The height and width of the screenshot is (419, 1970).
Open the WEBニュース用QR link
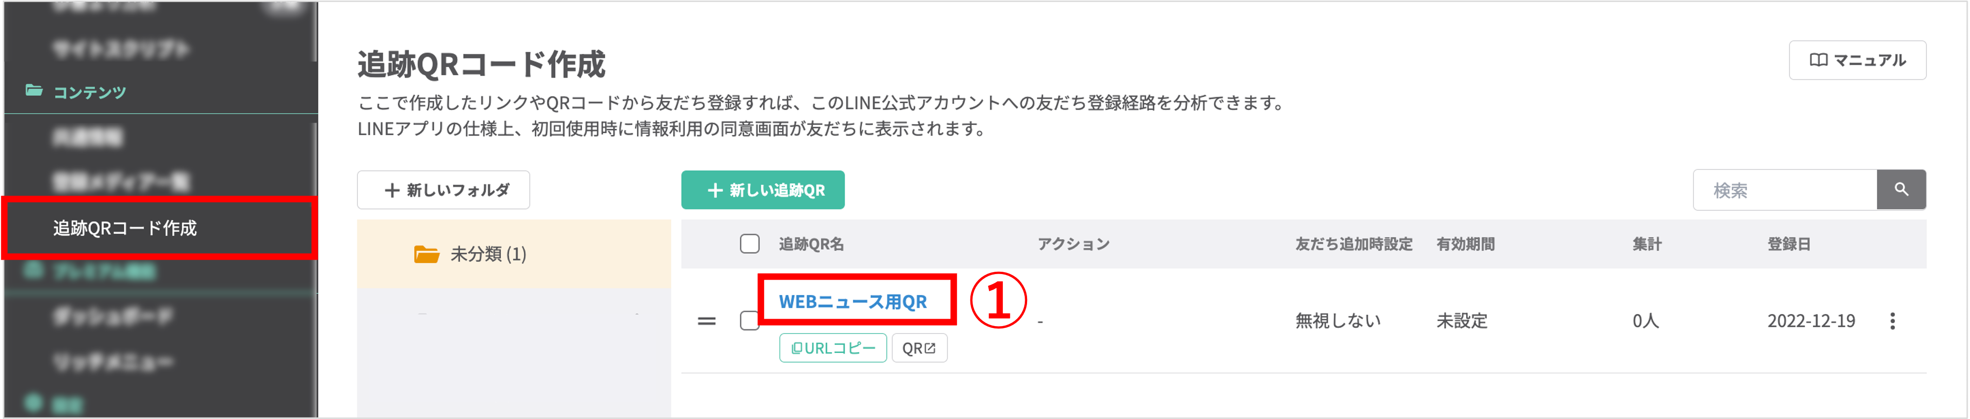click(853, 301)
